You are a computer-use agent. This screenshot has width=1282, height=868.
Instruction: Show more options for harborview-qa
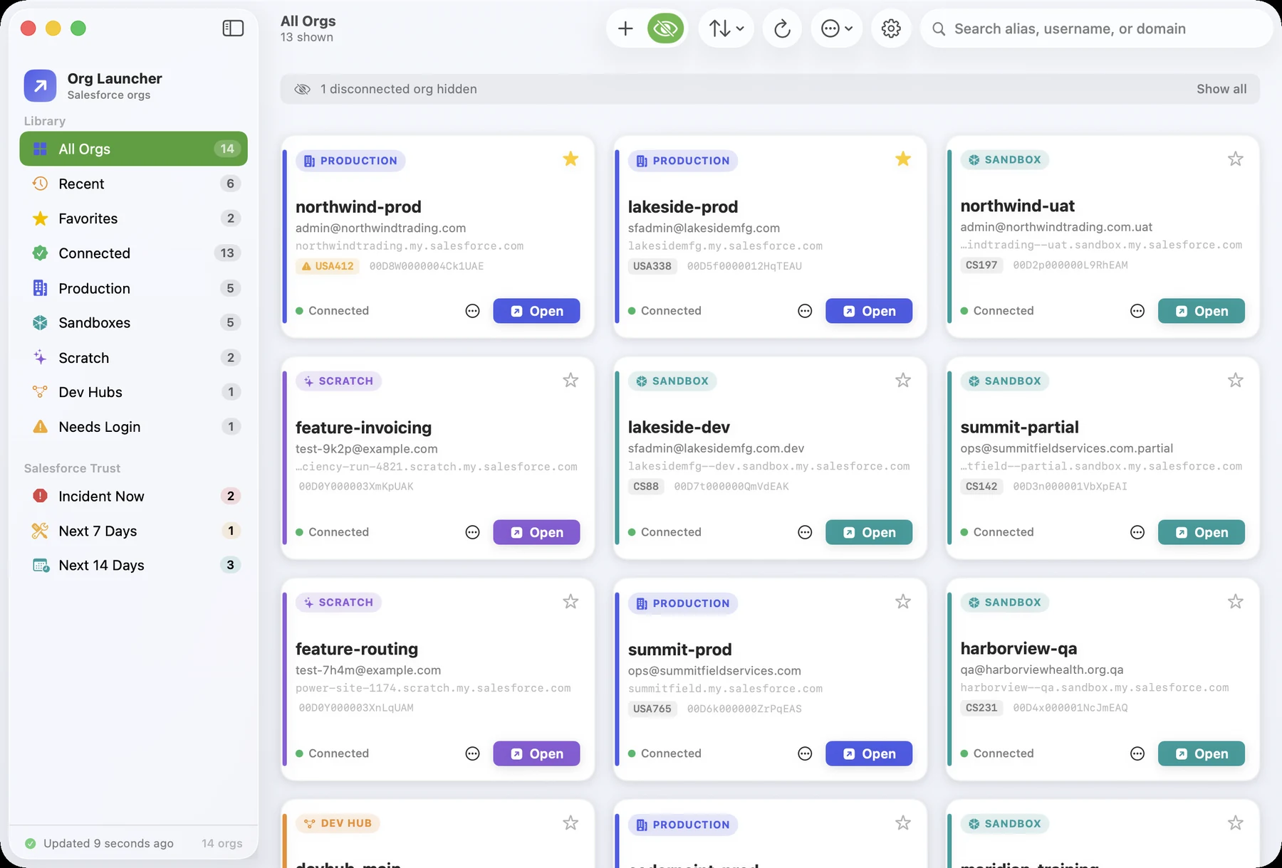1137,753
